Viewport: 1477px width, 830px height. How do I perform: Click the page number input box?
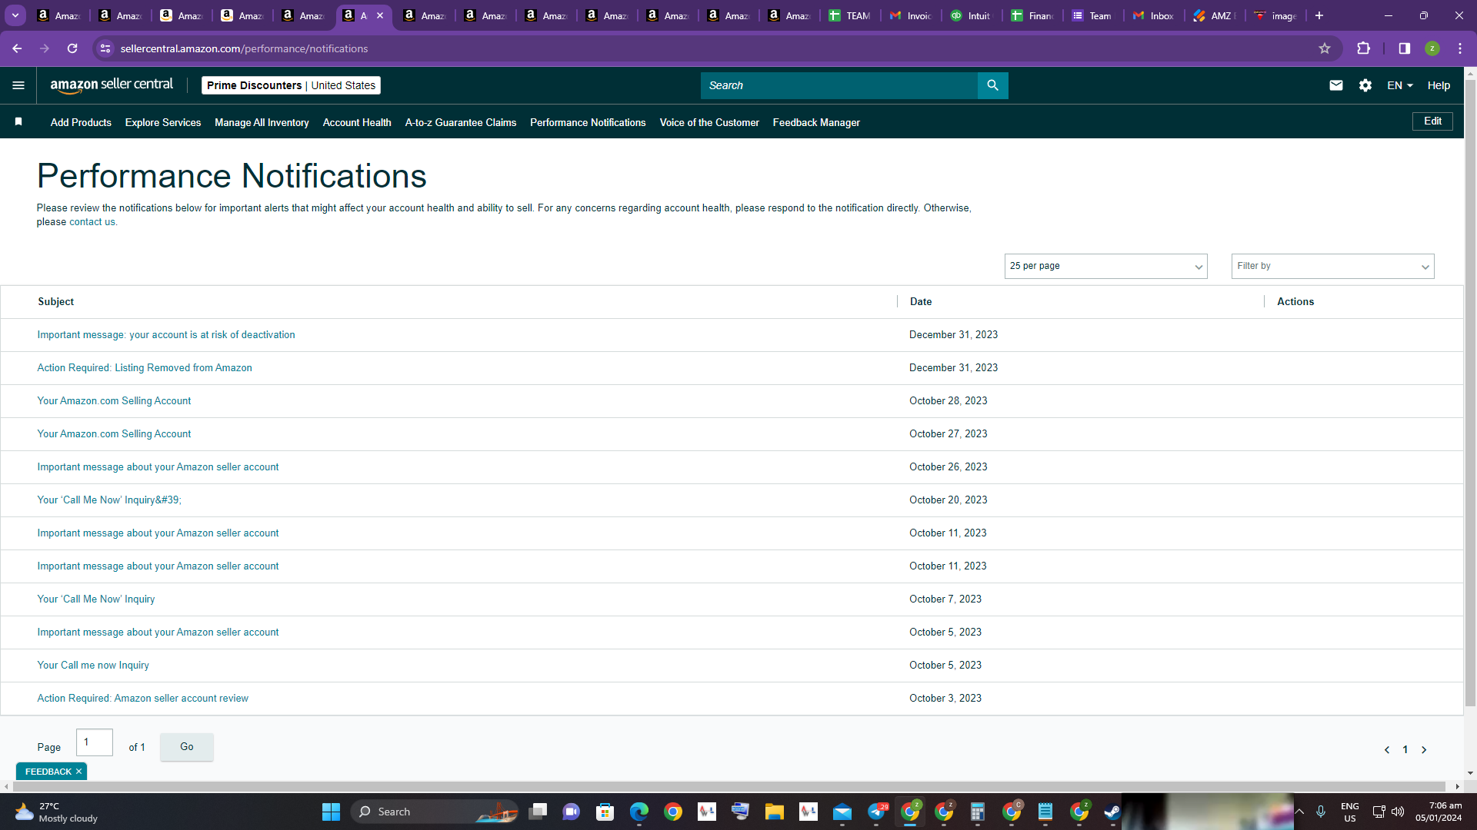(x=95, y=742)
